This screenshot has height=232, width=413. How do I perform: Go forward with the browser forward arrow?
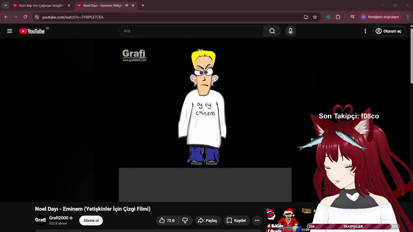(15, 17)
